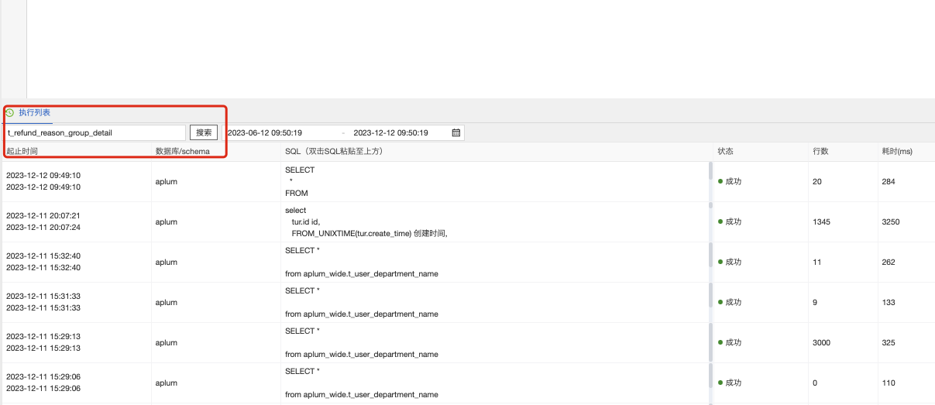
Task: Click the 起止时间 column header
Action: [22, 151]
